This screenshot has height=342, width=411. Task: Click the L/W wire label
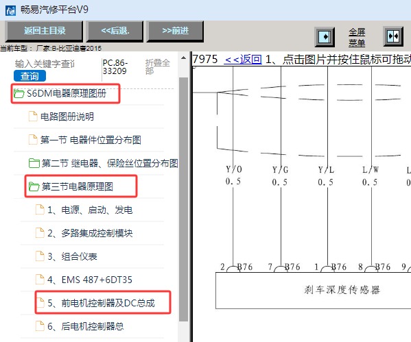tap(371, 170)
